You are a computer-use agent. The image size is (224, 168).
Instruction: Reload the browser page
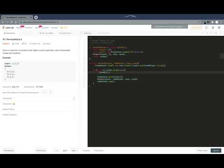[x=12, y=22]
